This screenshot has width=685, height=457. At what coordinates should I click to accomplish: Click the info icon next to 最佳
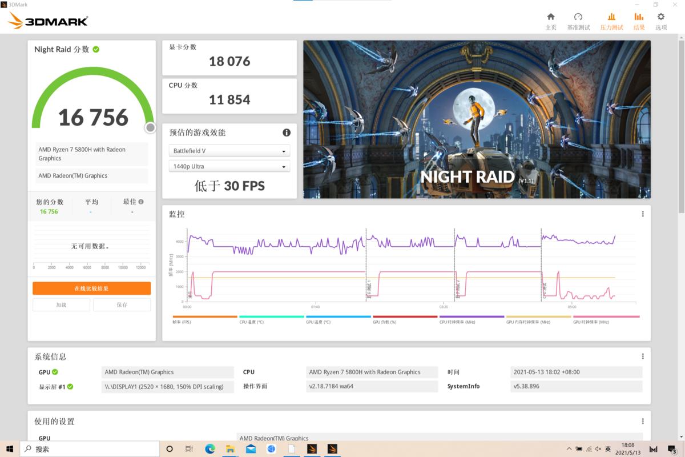(x=141, y=202)
